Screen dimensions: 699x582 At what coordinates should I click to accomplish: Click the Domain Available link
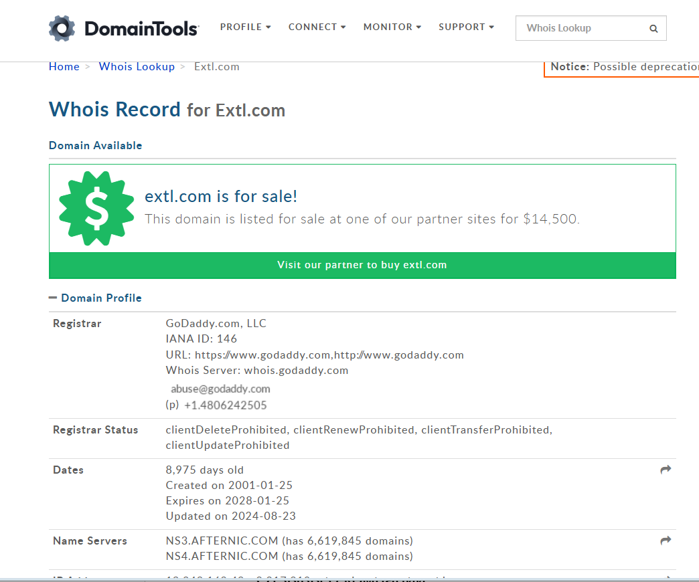(x=95, y=146)
